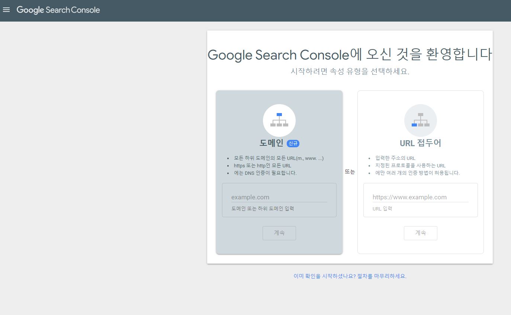The width and height of the screenshot is (511, 315).
Task: Click 계속 button under the domain field
Action: [x=279, y=233]
